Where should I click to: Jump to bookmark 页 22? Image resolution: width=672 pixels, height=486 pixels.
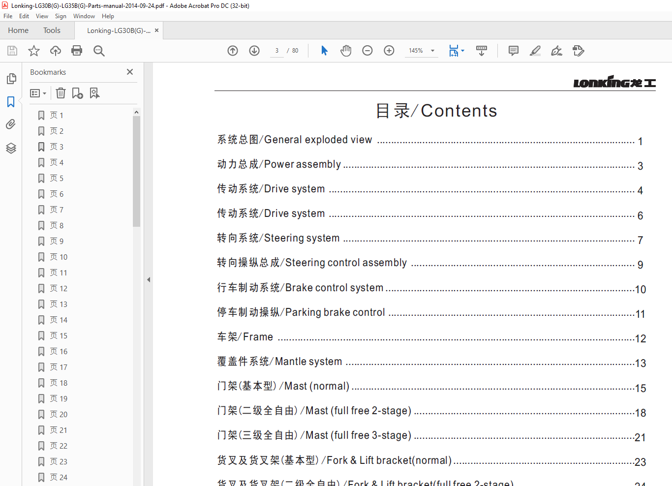tap(59, 446)
